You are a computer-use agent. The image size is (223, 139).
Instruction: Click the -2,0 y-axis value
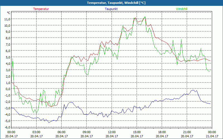(8, 101)
